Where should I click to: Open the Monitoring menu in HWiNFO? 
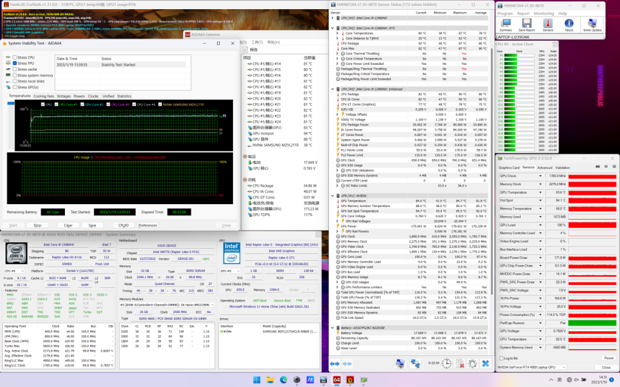coord(544,13)
